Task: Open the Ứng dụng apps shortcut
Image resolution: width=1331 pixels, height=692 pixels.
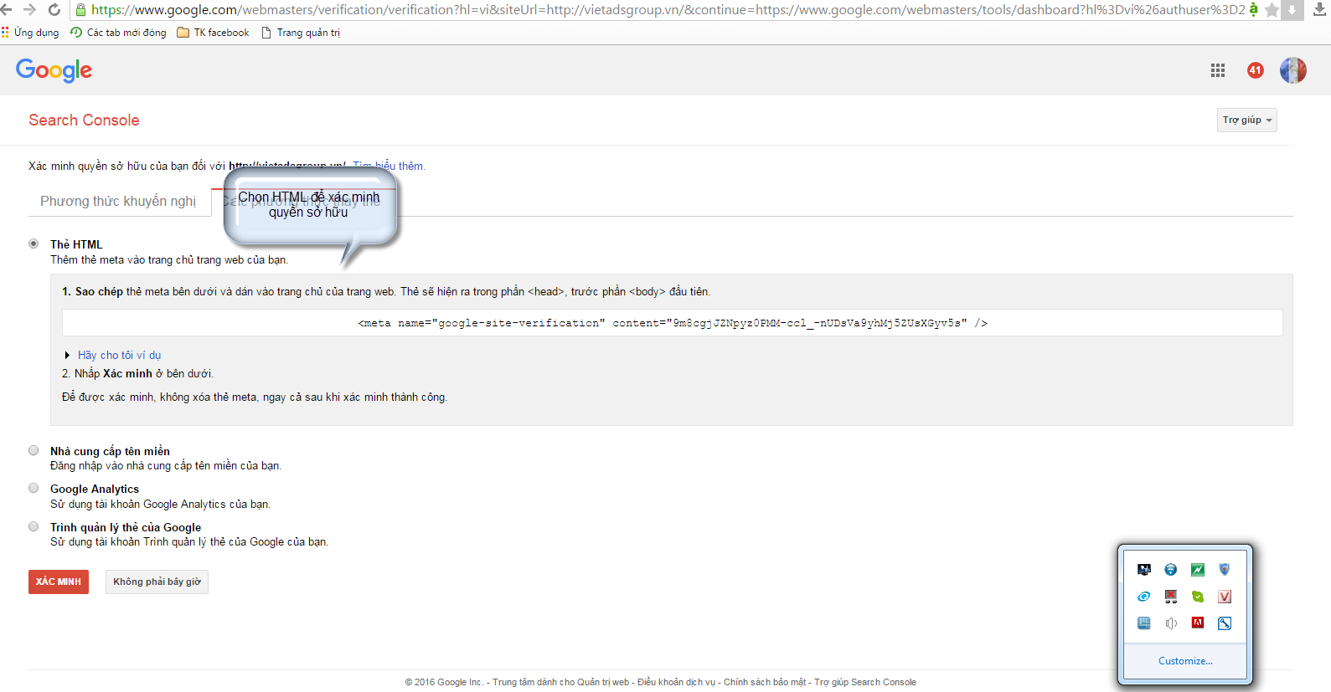Action: tap(30, 33)
